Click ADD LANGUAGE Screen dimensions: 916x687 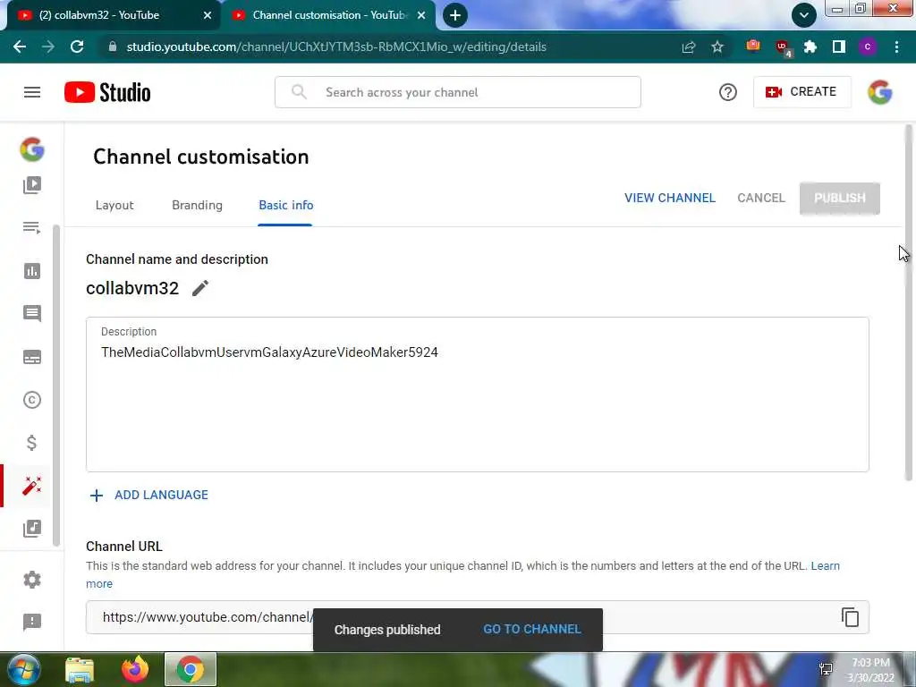161,496
